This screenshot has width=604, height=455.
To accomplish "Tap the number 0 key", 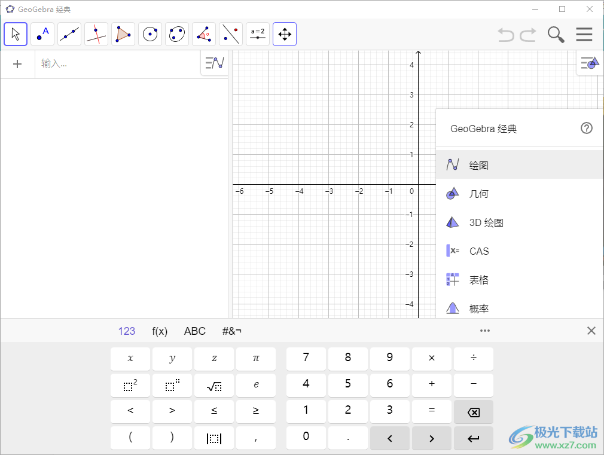I will (306, 438).
